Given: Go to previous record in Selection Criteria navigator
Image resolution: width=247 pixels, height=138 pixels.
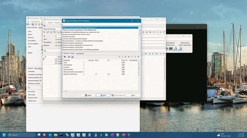Looking at the screenshot, I should click(122, 57).
